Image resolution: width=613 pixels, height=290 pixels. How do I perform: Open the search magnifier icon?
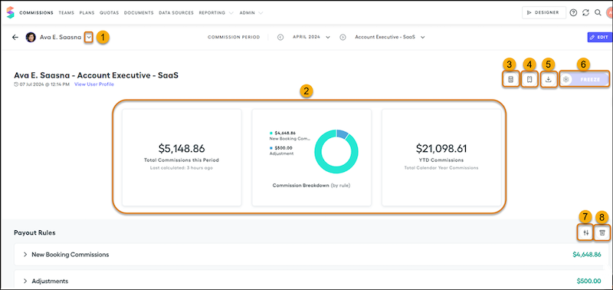click(x=598, y=12)
